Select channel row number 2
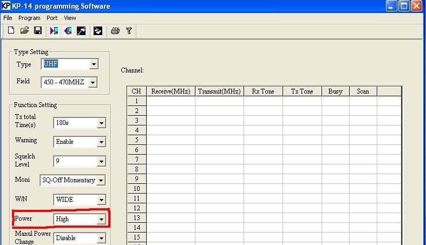The height and width of the screenshot is (245, 426). [x=136, y=111]
